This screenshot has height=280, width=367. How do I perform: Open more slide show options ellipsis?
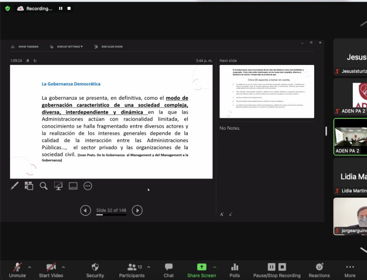click(x=88, y=186)
